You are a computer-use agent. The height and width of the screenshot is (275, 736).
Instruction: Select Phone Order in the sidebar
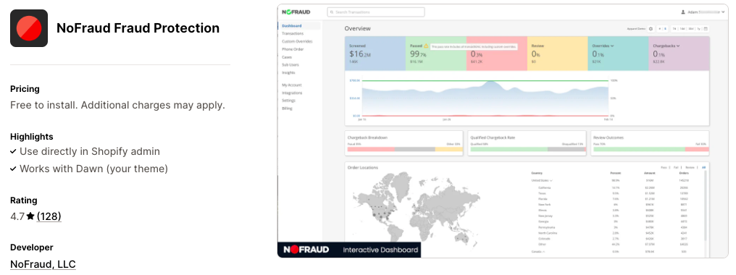(293, 49)
